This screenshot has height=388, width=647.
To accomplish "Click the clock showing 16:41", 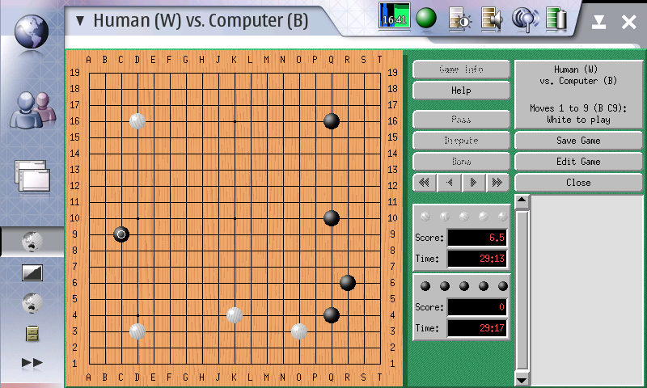I will tap(394, 18).
